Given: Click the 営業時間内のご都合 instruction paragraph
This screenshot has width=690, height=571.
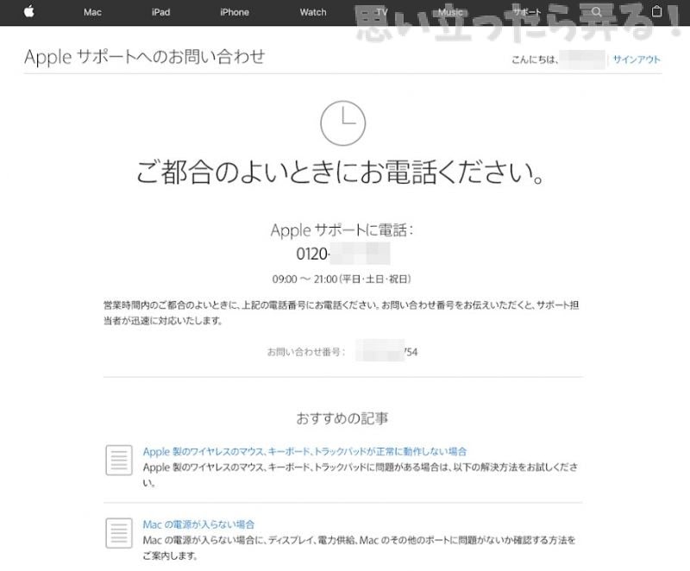Looking at the screenshot, I should point(341,313).
